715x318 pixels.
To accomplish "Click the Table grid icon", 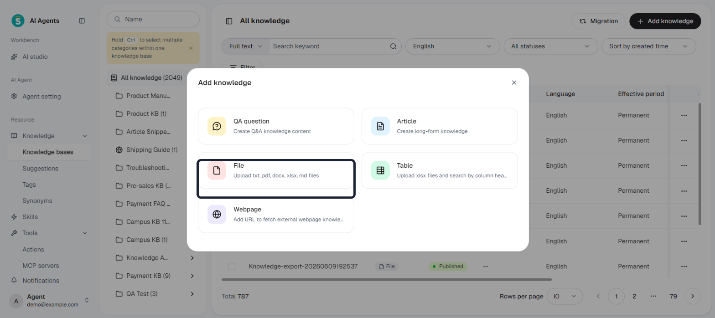I will (x=380, y=170).
